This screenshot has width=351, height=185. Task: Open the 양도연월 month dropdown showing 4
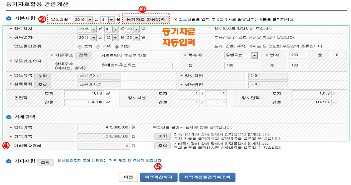click(111, 20)
